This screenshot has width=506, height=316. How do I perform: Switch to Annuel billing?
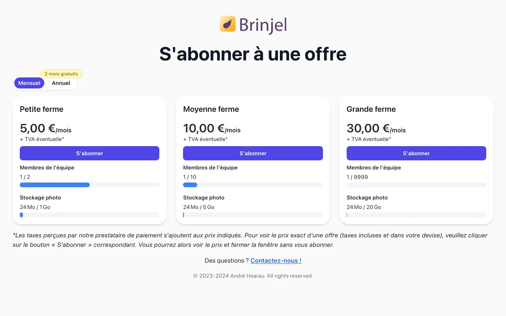click(61, 83)
